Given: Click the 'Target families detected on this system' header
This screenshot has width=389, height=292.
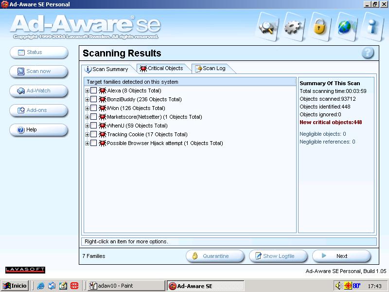Looking at the screenshot, I should [190, 82].
